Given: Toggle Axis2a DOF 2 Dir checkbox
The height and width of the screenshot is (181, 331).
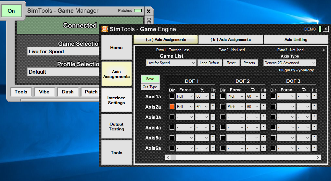Looking at the screenshot, I should click(223, 107).
